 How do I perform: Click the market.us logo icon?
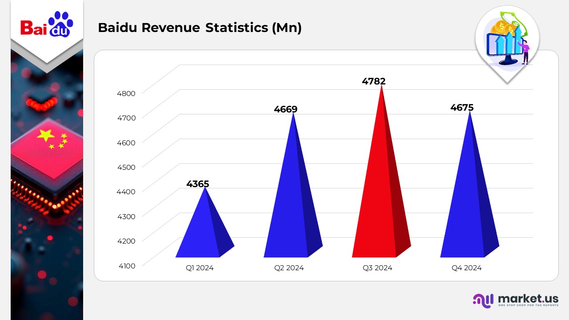tap(483, 300)
